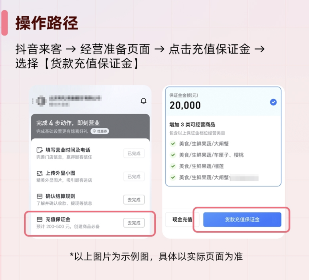Click 已完成 button for 上传外显小图
The height and width of the screenshot is (280, 309).
coord(134,176)
